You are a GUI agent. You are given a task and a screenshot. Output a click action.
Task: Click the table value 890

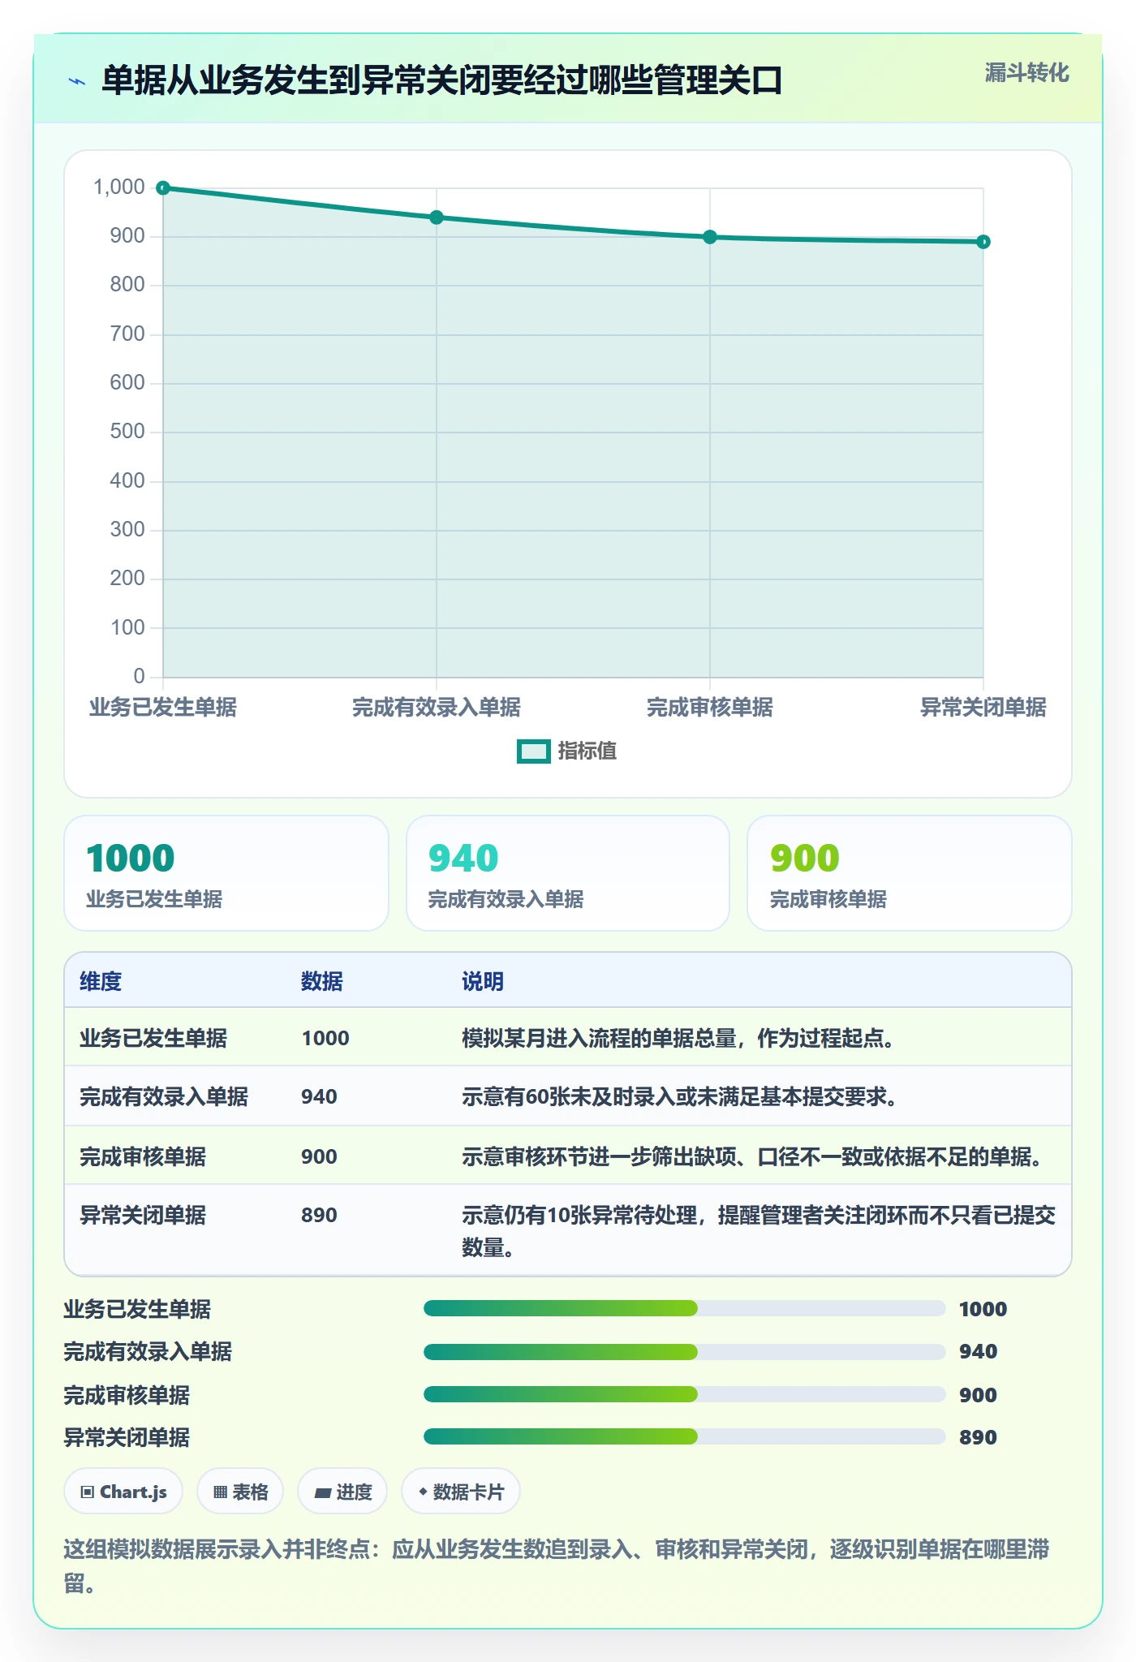[319, 1215]
